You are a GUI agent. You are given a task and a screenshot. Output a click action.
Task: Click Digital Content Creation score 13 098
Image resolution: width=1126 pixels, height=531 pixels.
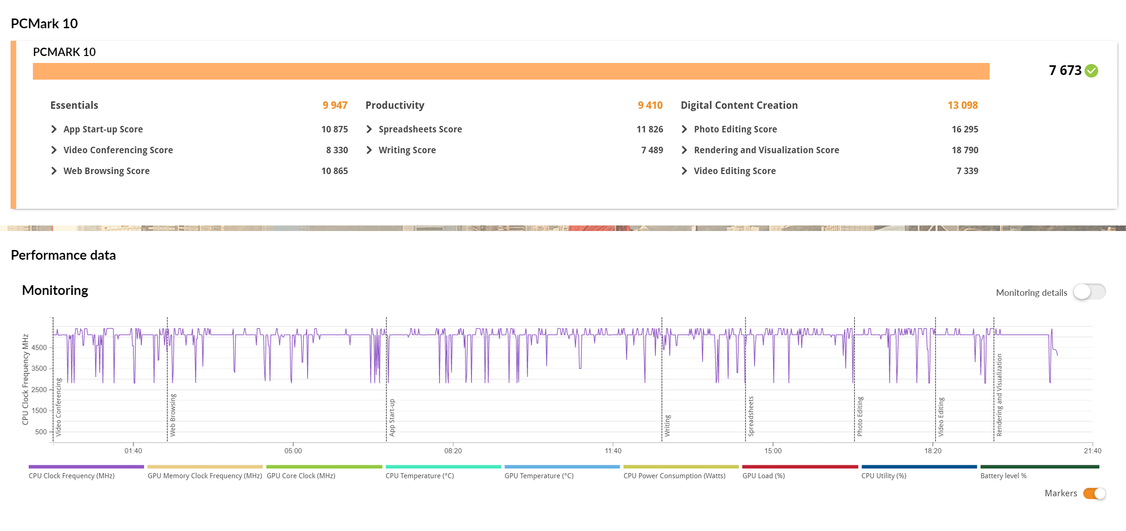click(x=962, y=106)
